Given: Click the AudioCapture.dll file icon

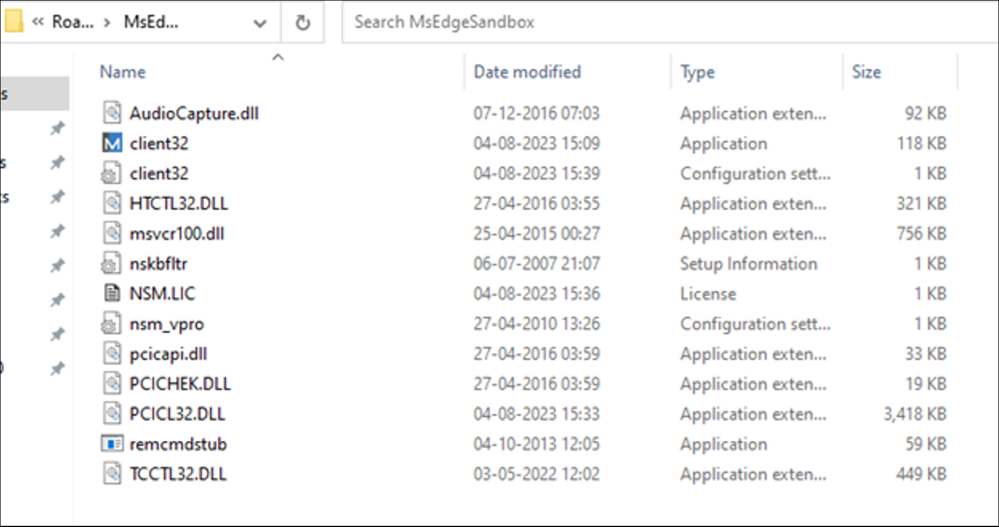Looking at the screenshot, I should tap(112, 113).
